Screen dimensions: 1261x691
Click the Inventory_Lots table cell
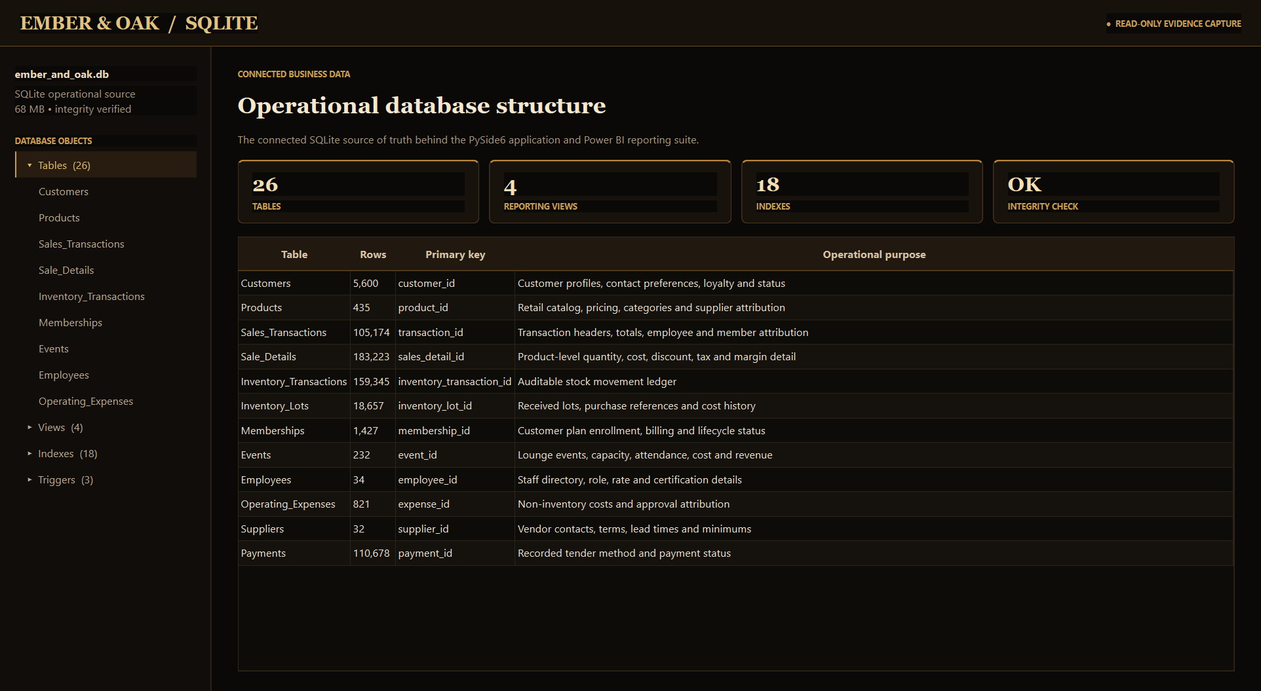click(x=294, y=405)
